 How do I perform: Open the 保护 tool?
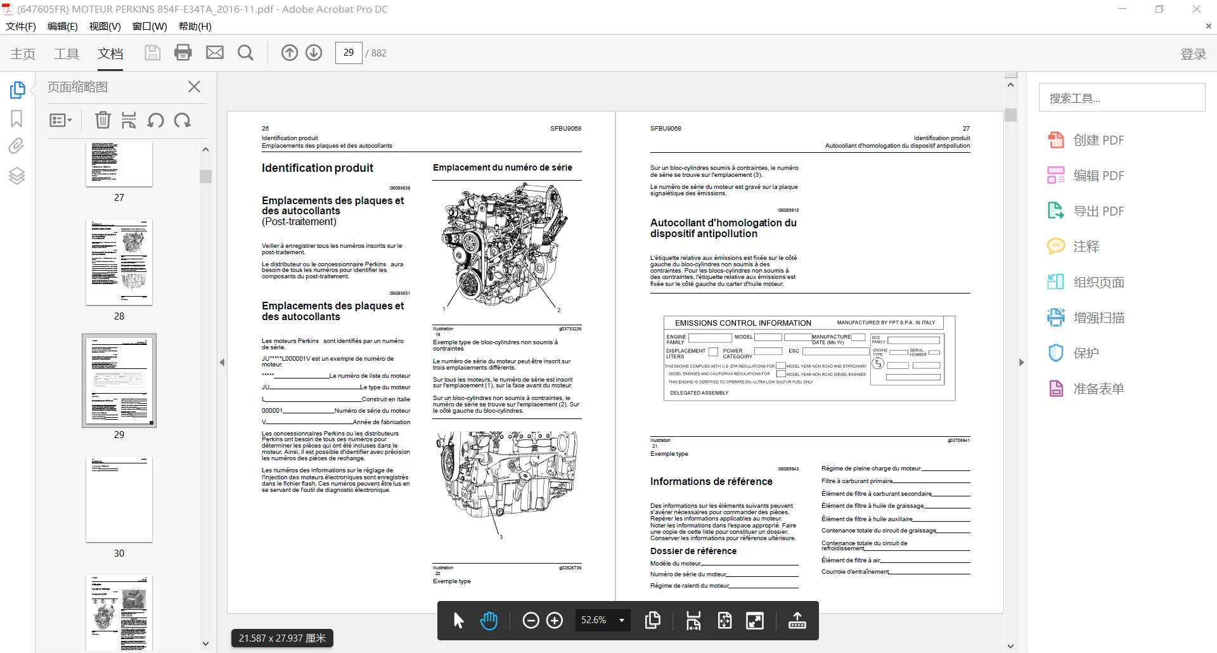click(1074, 353)
